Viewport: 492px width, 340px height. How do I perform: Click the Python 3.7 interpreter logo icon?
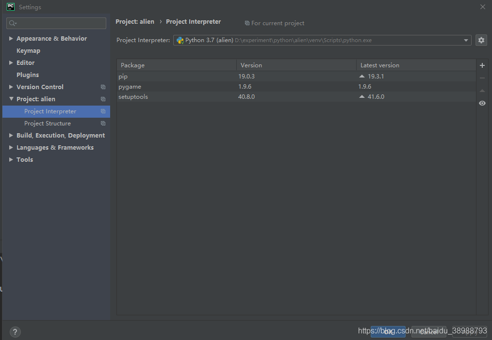pyautogui.click(x=180, y=40)
